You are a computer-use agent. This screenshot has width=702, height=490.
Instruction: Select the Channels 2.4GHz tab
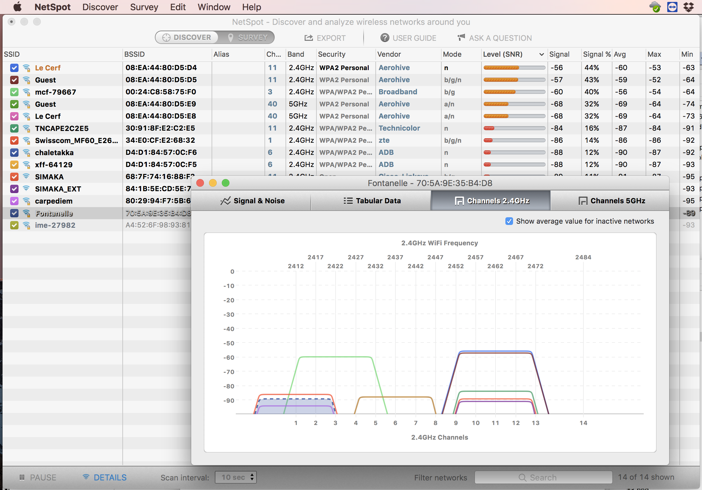[491, 201]
